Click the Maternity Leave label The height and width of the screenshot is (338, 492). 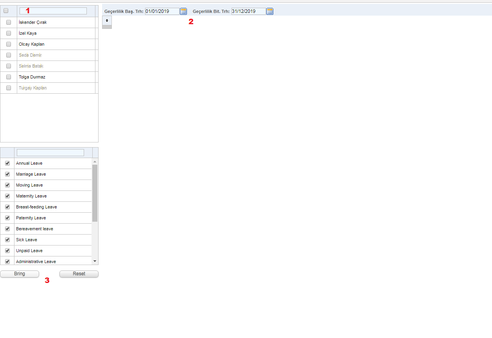tap(31, 196)
